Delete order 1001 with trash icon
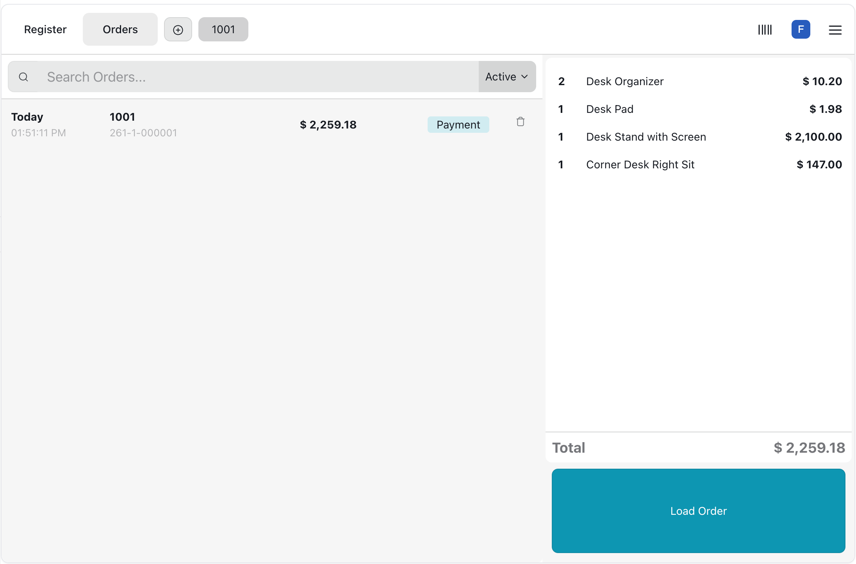The width and height of the screenshot is (856, 564). click(x=520, y=122)
